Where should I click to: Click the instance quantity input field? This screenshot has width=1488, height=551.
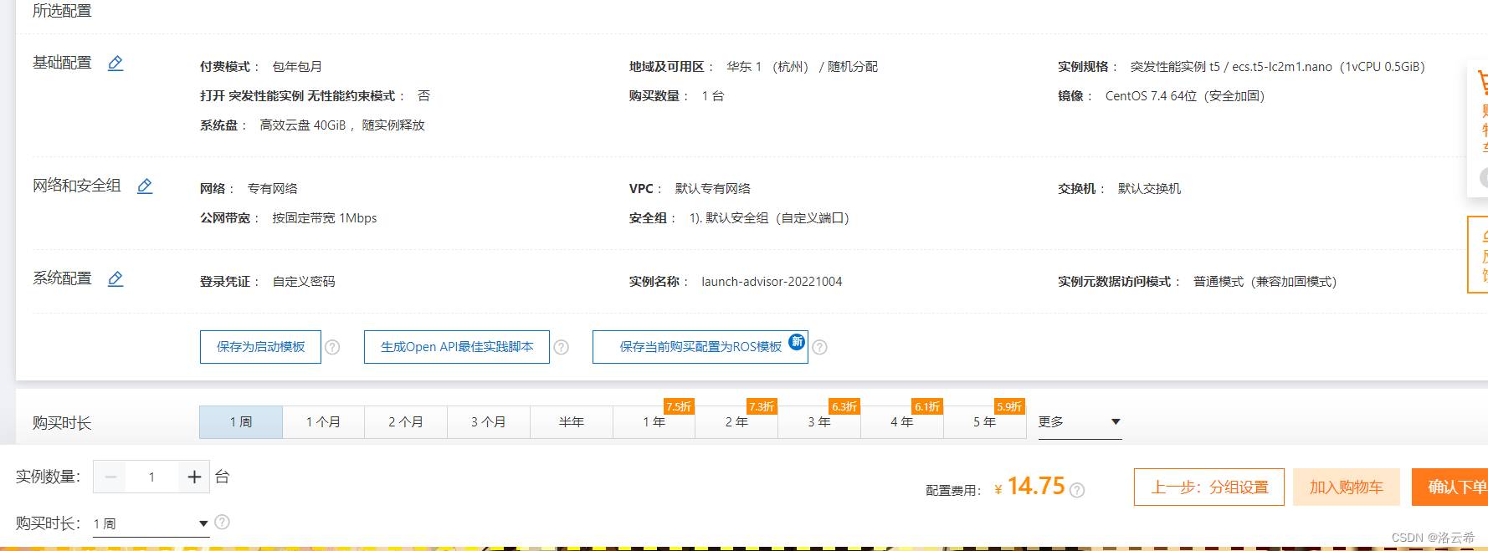tap(151, 477)
